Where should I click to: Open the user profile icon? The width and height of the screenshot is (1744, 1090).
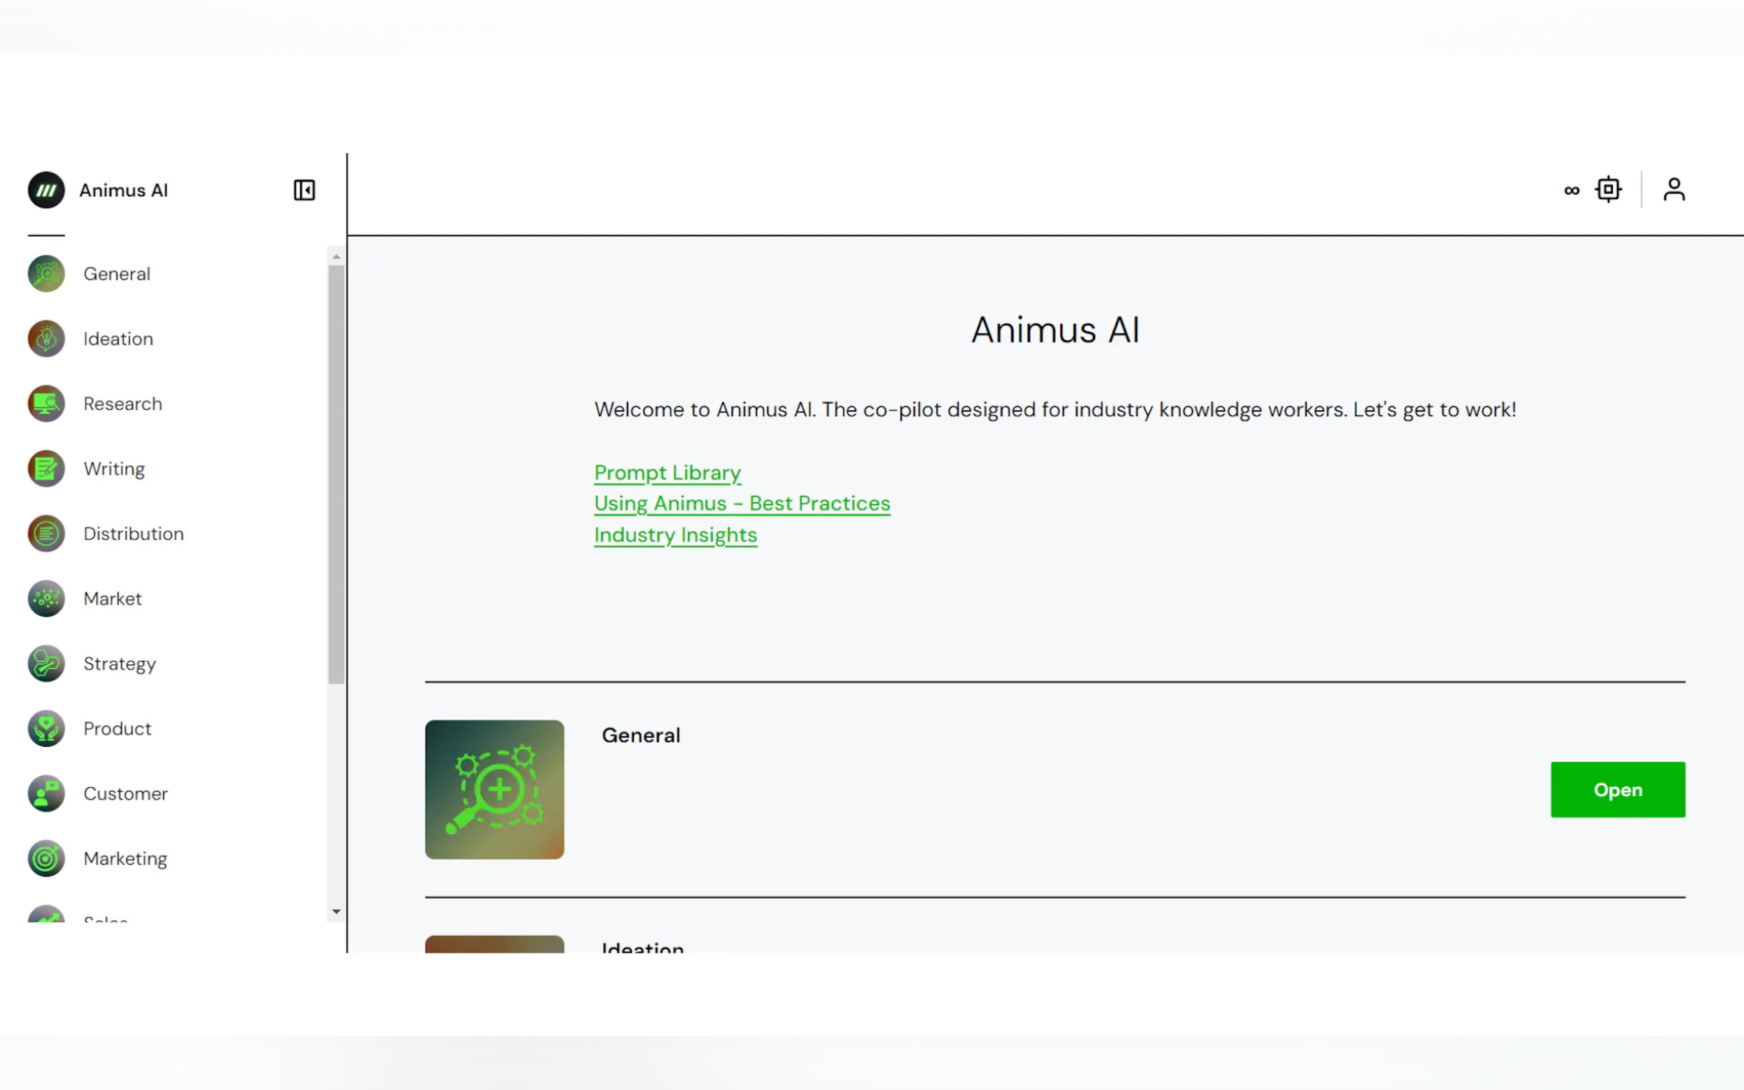[1673, 189]
